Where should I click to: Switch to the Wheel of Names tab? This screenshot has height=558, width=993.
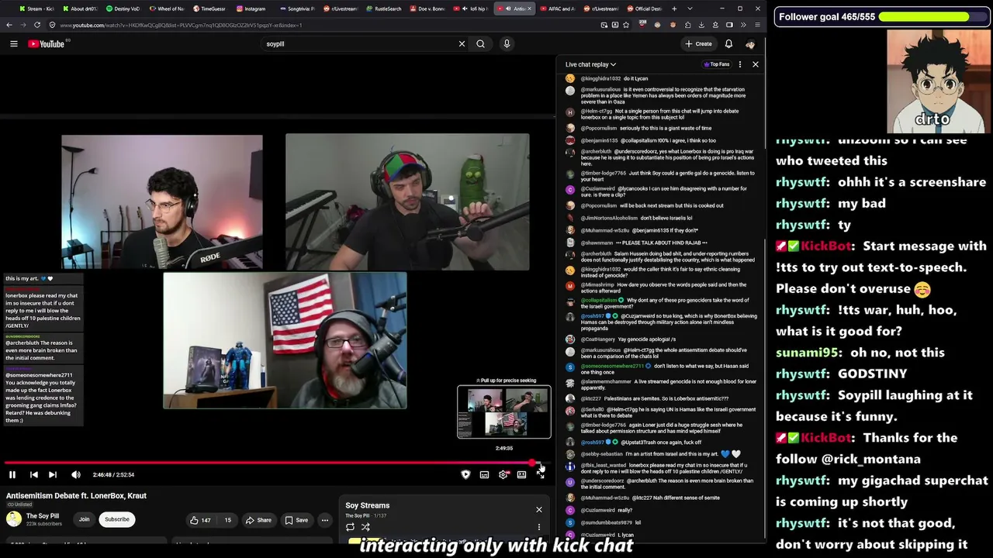coord(166,9)
